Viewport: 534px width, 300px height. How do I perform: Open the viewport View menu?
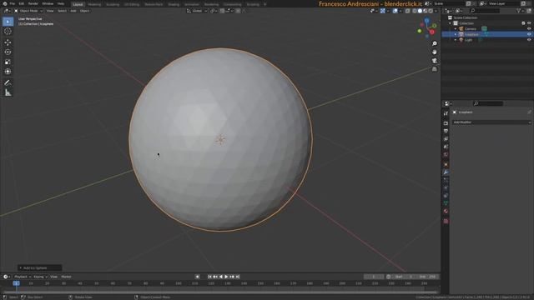50,11
